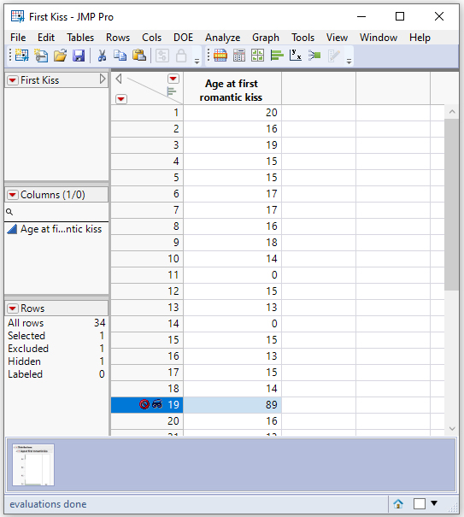
Task: Click the 'Selected' rows count entry
Action: 56,336
